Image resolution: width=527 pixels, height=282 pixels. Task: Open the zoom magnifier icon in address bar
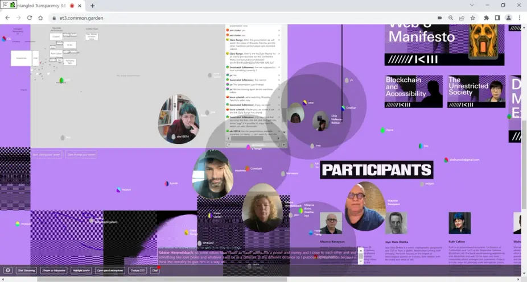click(x=451, y=18)
